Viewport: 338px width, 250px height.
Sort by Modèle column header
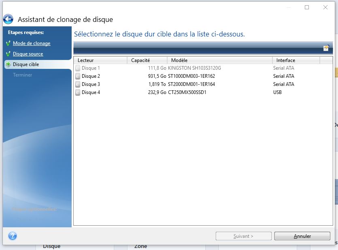coord(220,60)
